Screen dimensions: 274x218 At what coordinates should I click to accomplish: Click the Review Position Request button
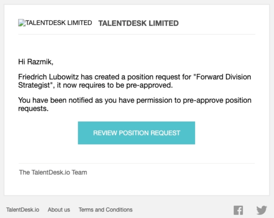[x=137, y=133]
